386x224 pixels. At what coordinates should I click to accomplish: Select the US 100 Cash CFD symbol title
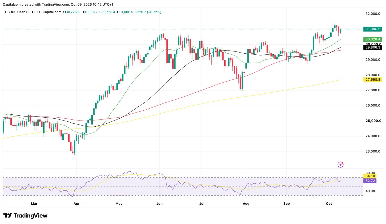pyautogui.click(x=33, y=12)
